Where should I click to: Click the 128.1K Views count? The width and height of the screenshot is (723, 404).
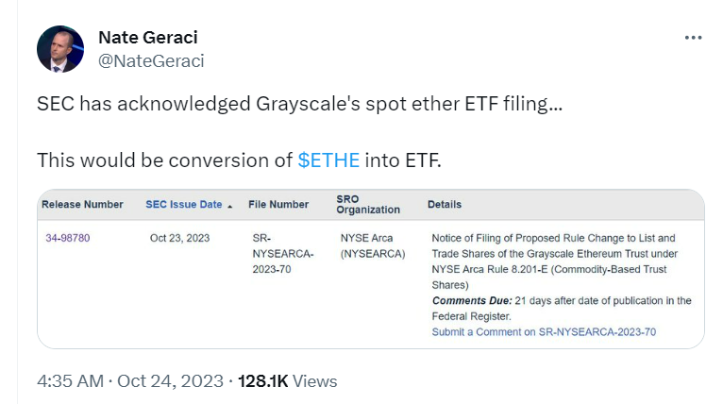click(x=287, y=381)
